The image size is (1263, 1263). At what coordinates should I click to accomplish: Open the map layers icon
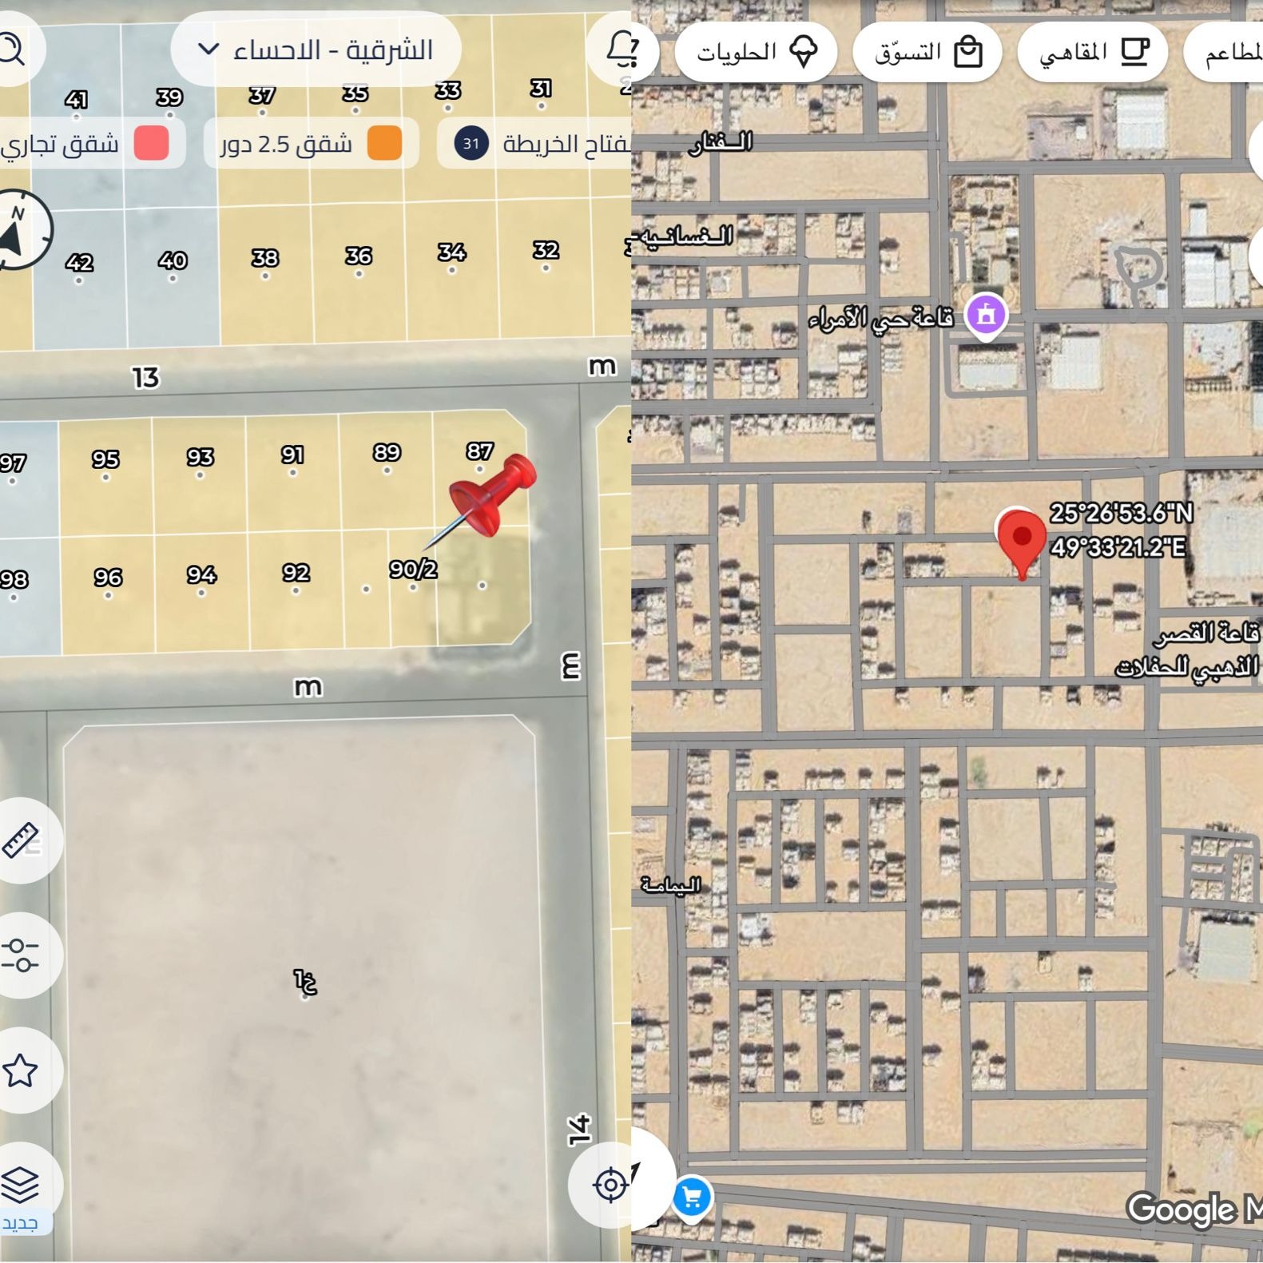click(x=21, y=1183)
